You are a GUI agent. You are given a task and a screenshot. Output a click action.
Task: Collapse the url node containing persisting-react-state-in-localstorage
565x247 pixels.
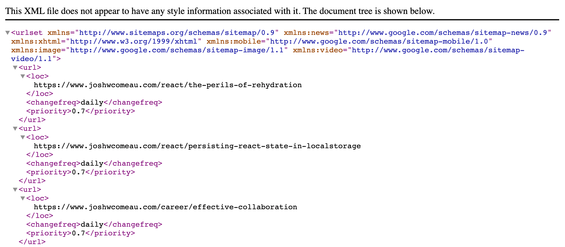coord(15,129)
